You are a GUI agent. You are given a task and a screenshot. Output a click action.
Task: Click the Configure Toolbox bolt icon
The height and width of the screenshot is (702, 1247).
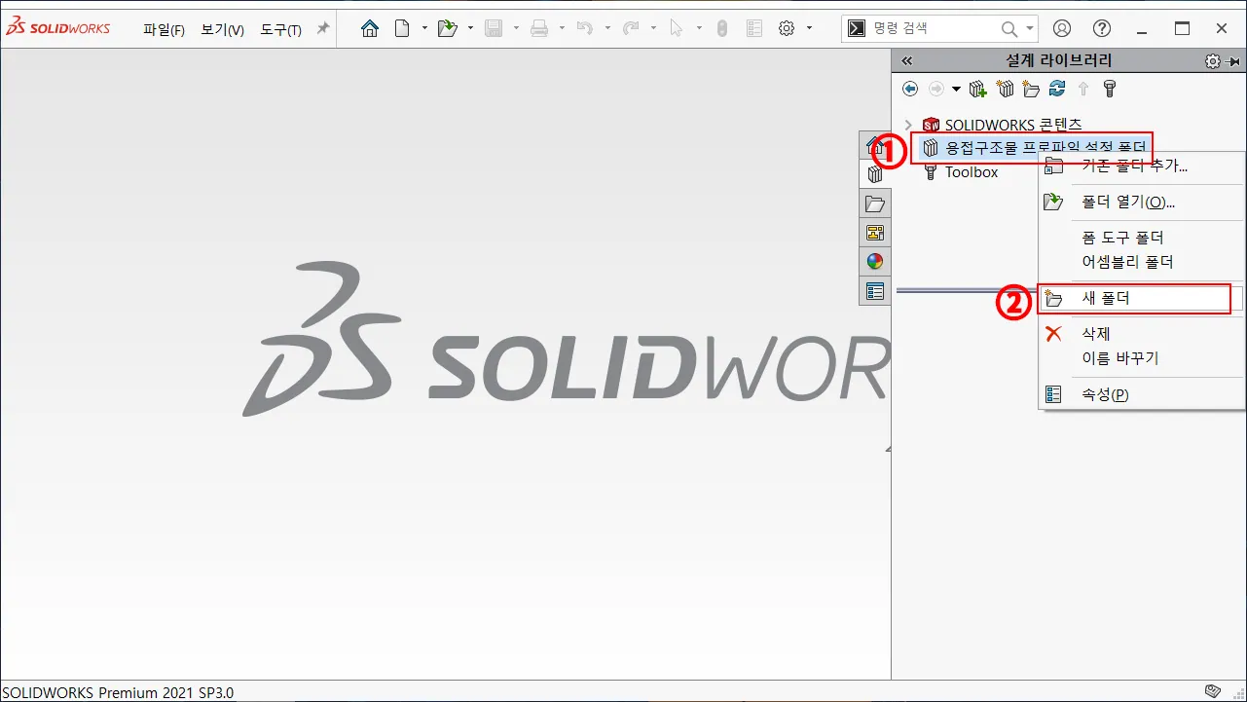click(x=1109, y=89)
